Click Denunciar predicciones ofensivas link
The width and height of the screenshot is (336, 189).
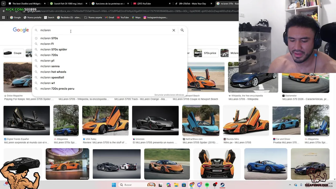pyautogui.click(x=169, y=95)
